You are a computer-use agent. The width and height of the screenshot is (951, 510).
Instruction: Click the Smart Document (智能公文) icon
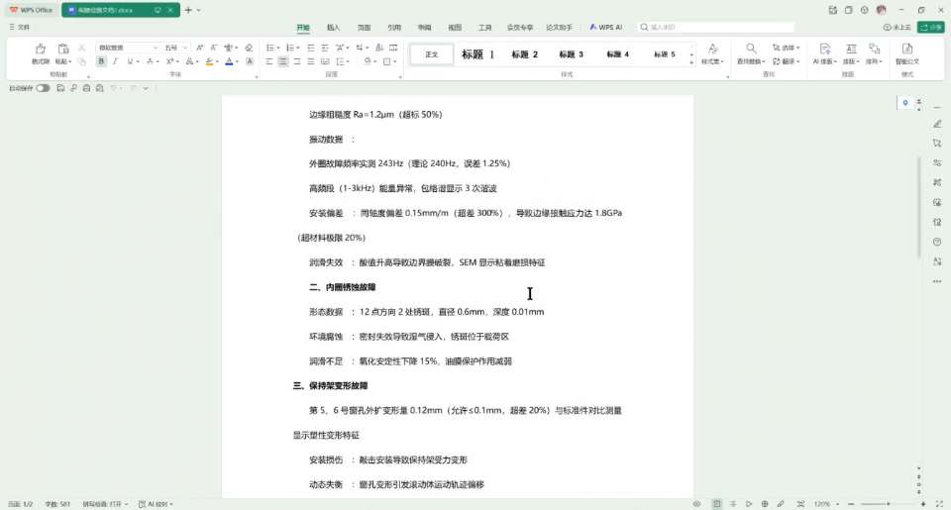[x=906, y=52]
